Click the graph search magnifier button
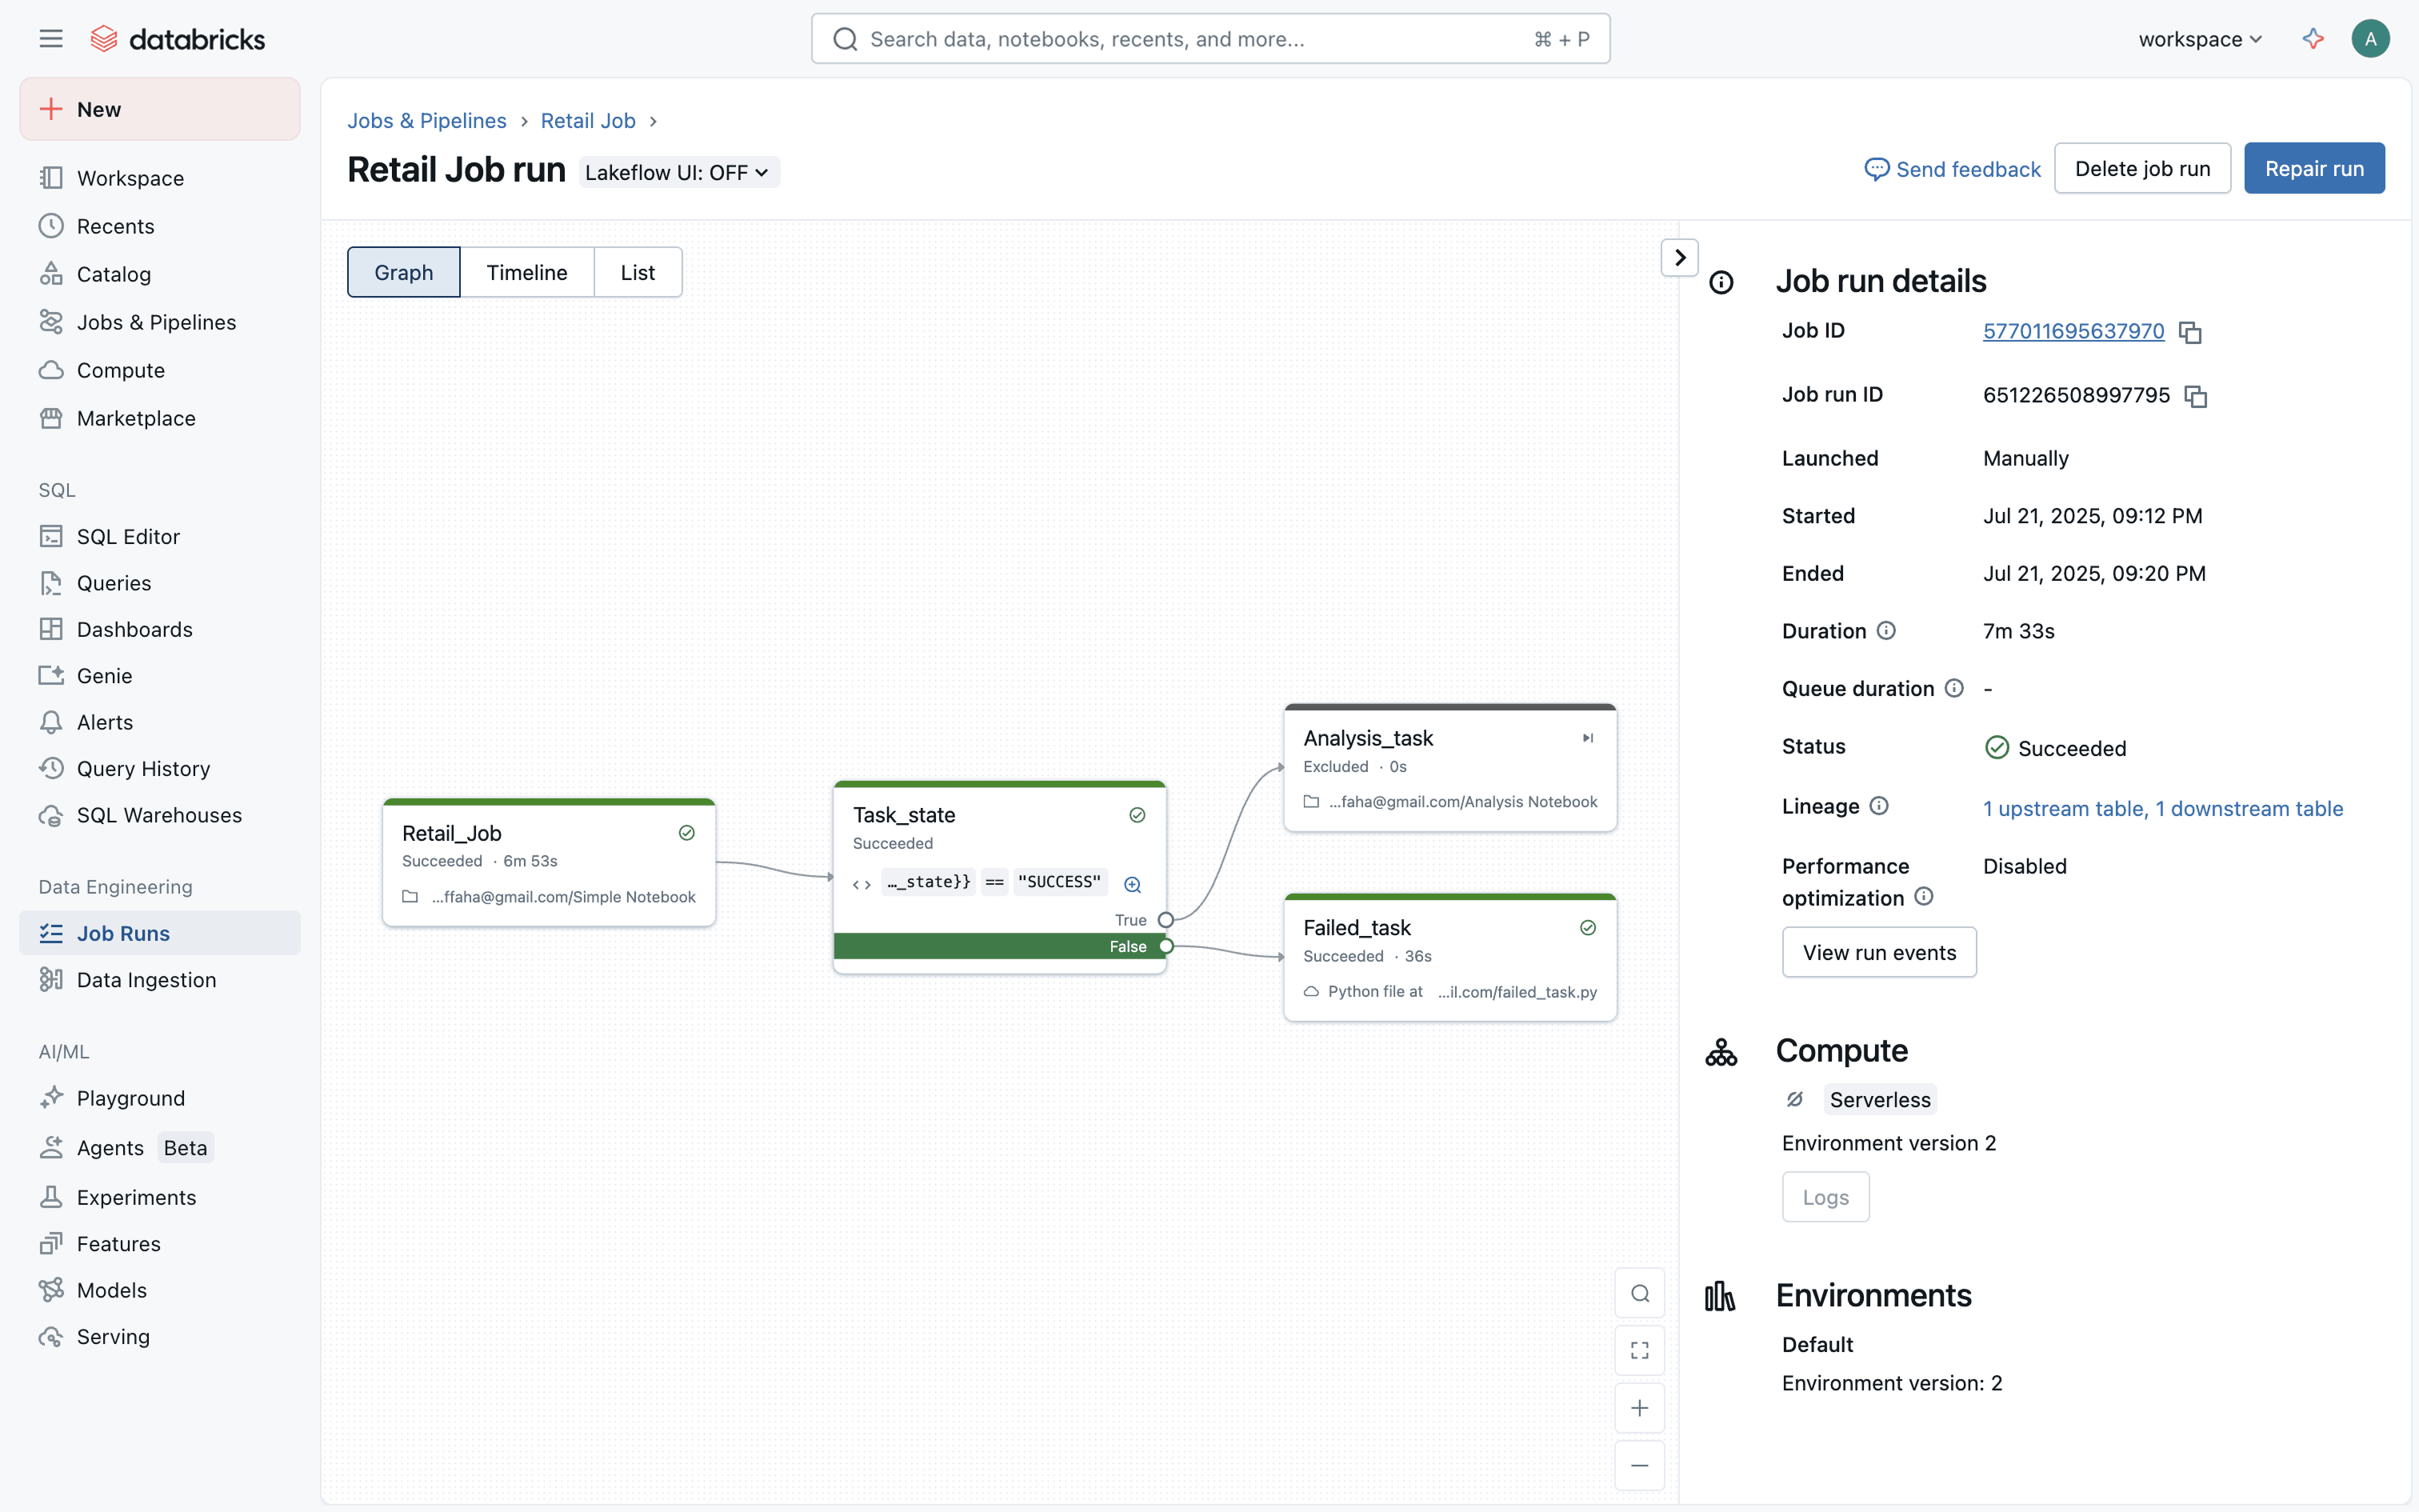2419x1512 pixels. tap(1639, 1293)
